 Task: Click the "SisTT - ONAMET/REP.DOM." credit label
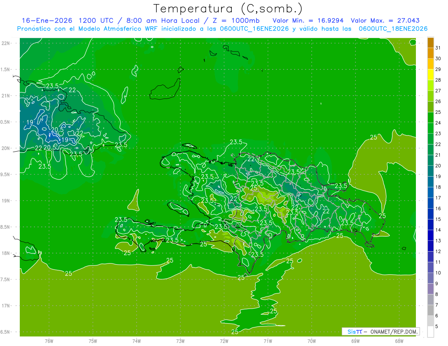(380, 331)
